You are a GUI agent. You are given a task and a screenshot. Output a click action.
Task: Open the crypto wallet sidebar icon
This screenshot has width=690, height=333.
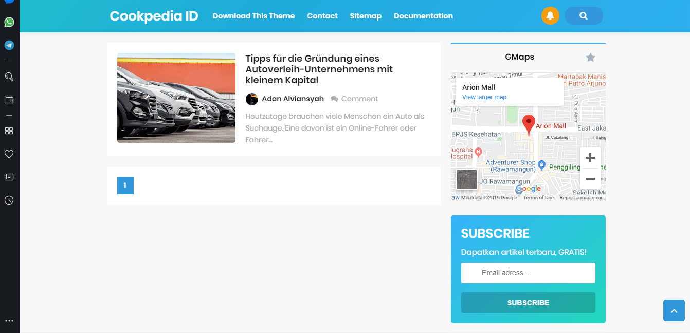(9, 99)
